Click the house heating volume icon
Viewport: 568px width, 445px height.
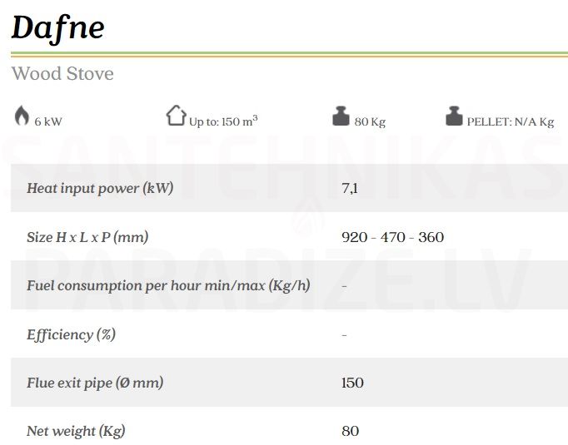click(x=176, y=116)
